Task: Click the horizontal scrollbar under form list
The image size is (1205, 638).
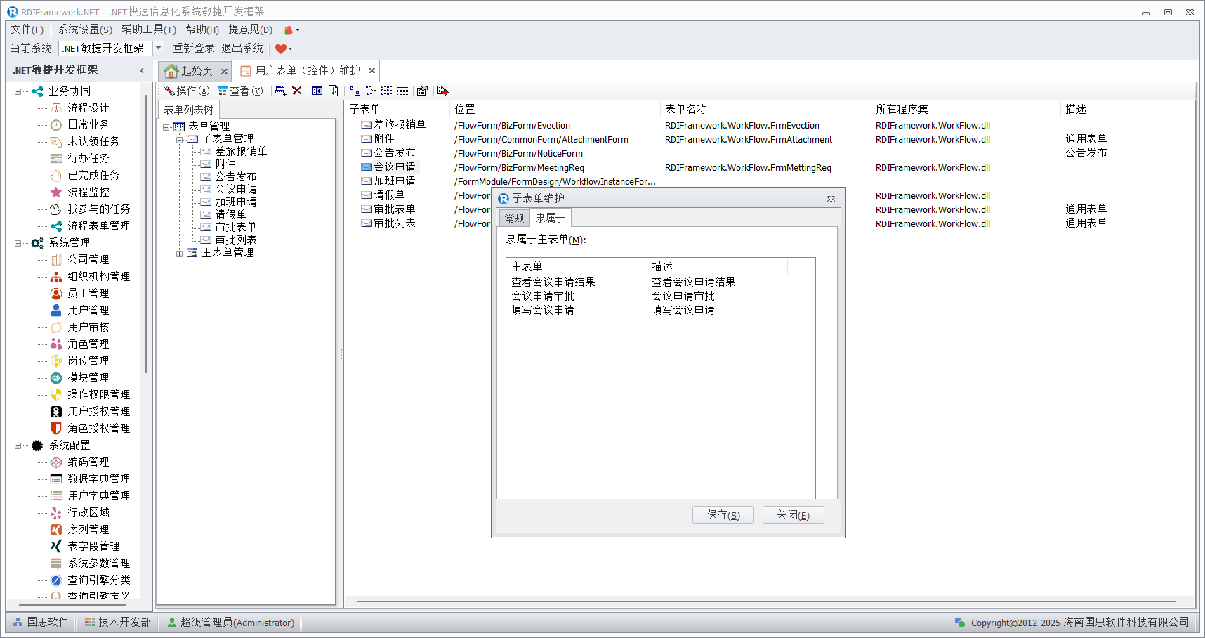Action: [765, 601]
